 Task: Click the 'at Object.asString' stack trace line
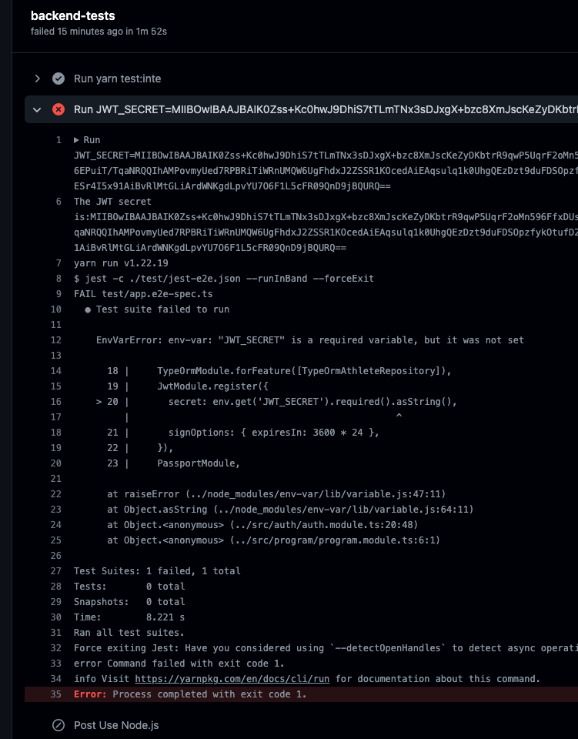point(290,510)
